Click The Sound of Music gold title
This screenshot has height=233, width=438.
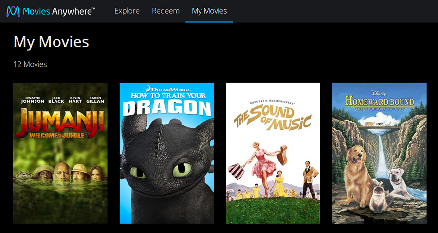[x=273, y=118]
